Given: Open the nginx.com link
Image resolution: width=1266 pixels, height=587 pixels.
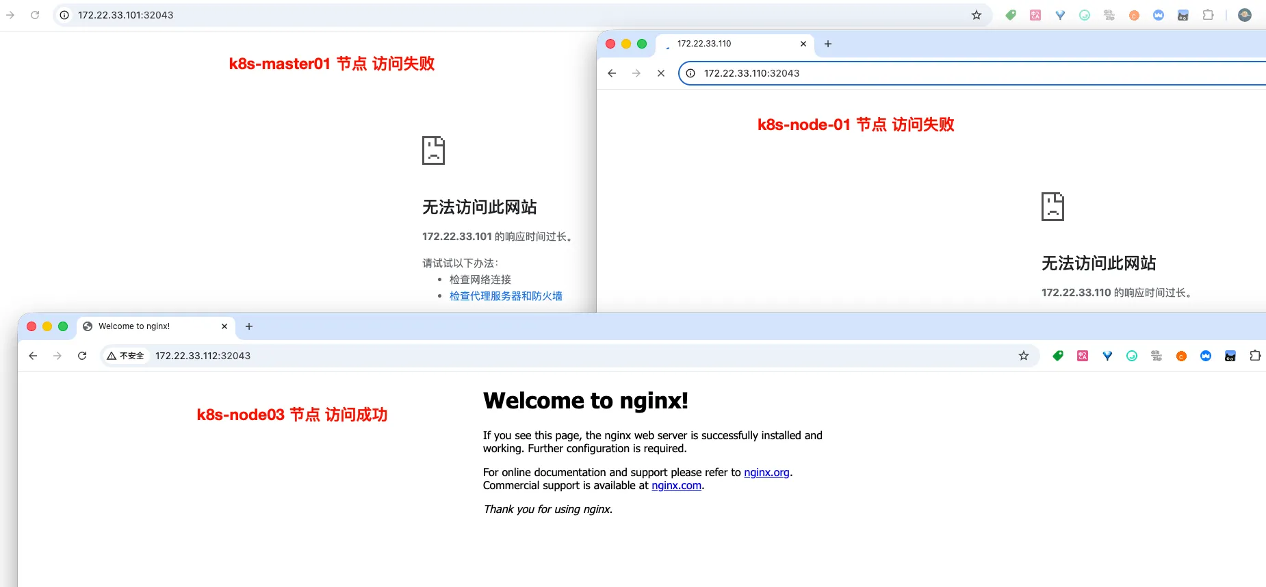Looking at the screenshot, I should coord(676,485).
